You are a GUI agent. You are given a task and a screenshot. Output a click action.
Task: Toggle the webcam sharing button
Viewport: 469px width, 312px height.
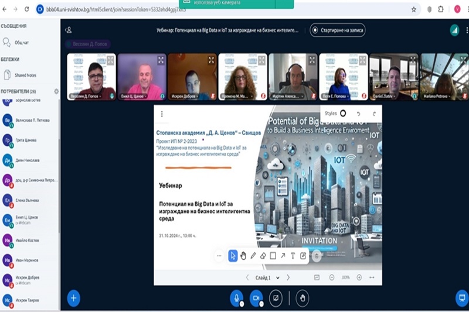[x=256, y=298]
